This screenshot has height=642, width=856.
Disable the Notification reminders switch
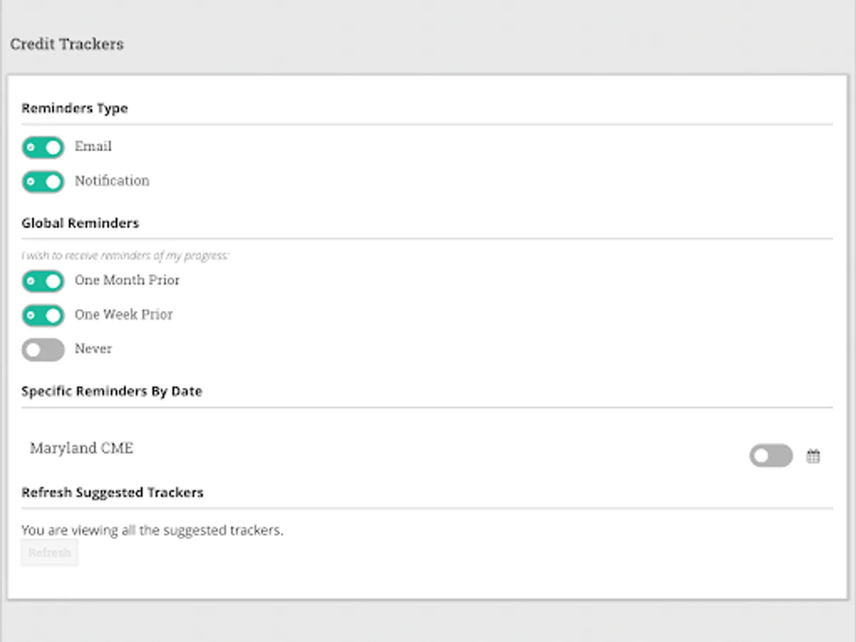(43, 182)
